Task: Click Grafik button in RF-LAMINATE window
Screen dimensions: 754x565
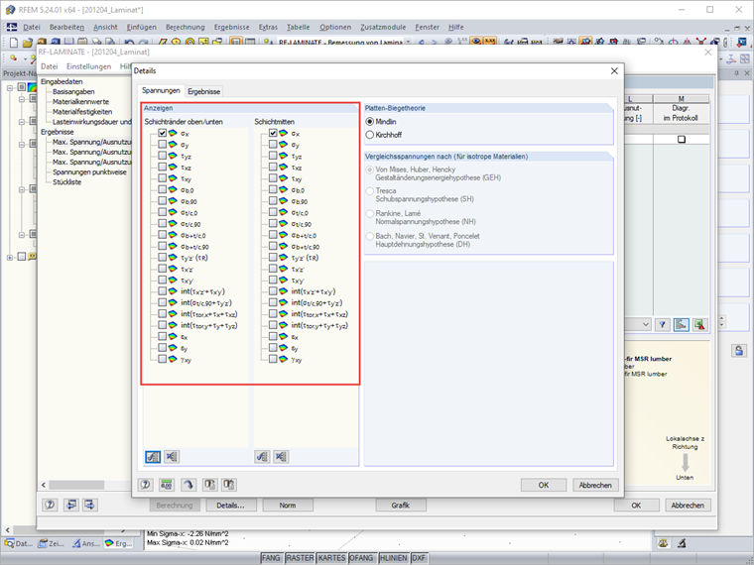Action: coord(401,505)
